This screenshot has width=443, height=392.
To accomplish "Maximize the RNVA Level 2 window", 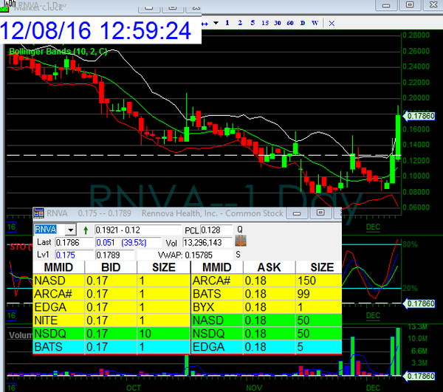I will (x=320, y=213).
